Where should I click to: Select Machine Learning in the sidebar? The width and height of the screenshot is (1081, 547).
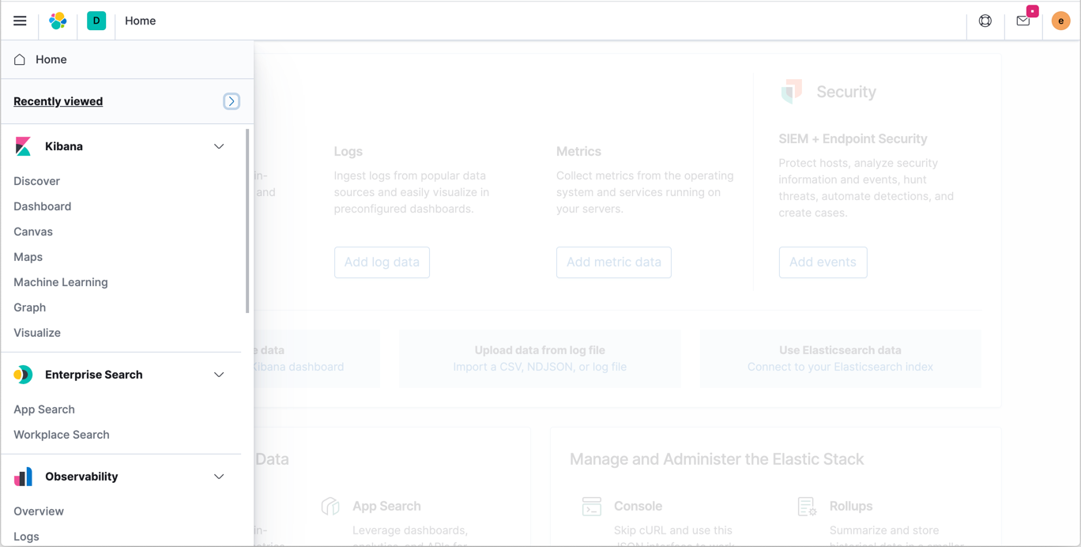coord(61,282)
